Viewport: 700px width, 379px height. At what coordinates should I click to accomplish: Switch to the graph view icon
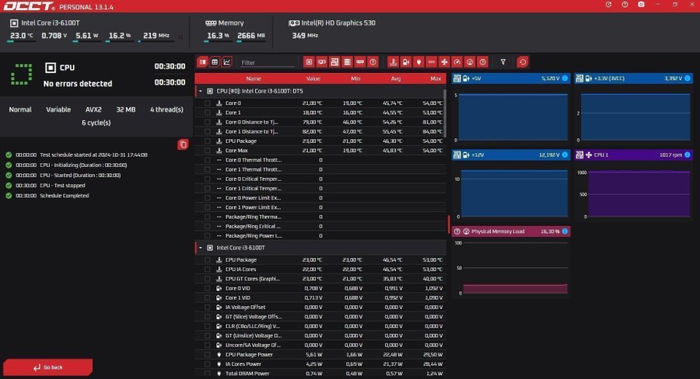pos(227,62)
